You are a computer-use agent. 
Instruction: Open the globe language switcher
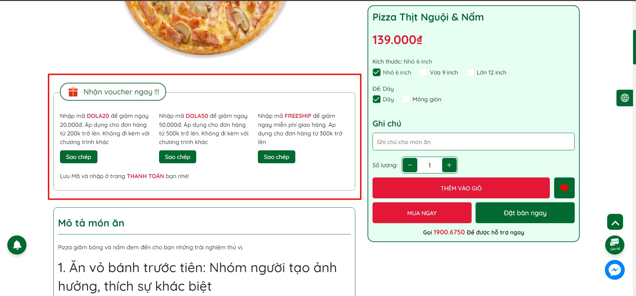pos(625,98)
